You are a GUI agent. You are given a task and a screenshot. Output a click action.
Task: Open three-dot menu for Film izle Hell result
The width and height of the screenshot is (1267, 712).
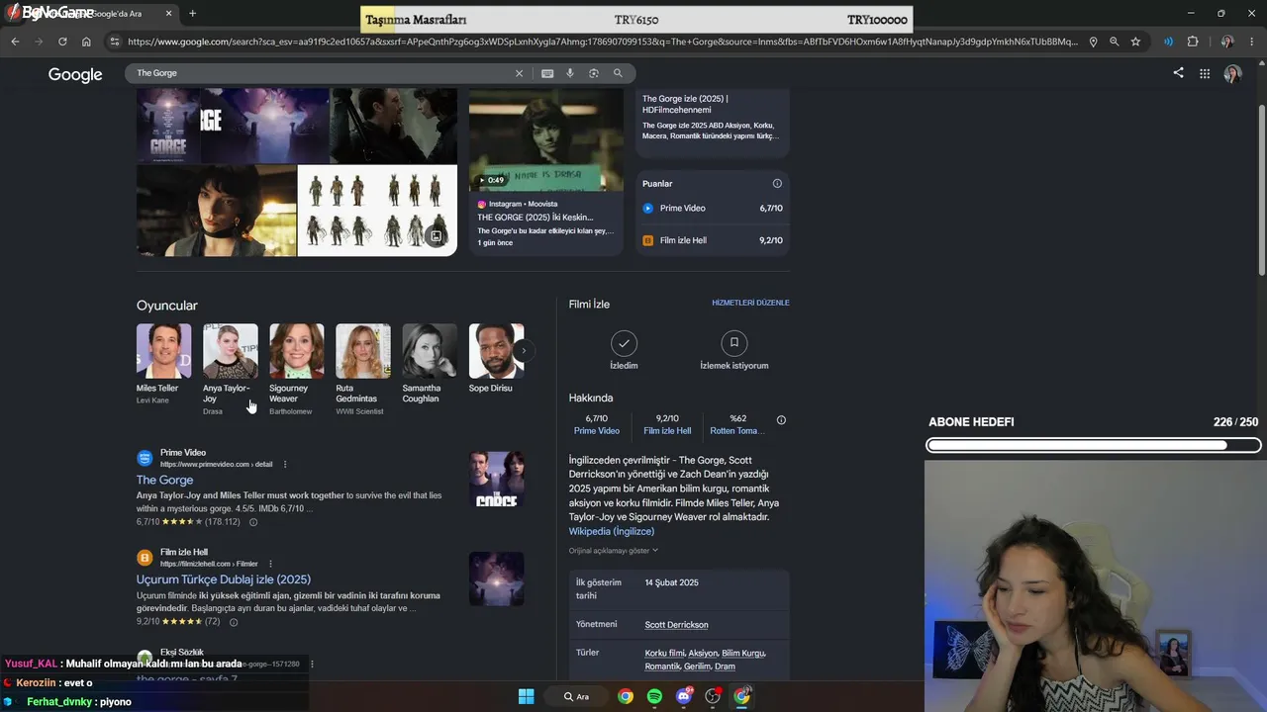tap(270, 564)
